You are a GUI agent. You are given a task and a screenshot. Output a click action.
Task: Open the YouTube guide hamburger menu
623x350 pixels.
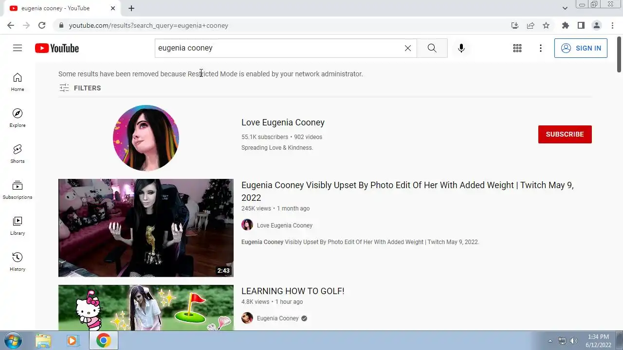click(x=18, y=48)
